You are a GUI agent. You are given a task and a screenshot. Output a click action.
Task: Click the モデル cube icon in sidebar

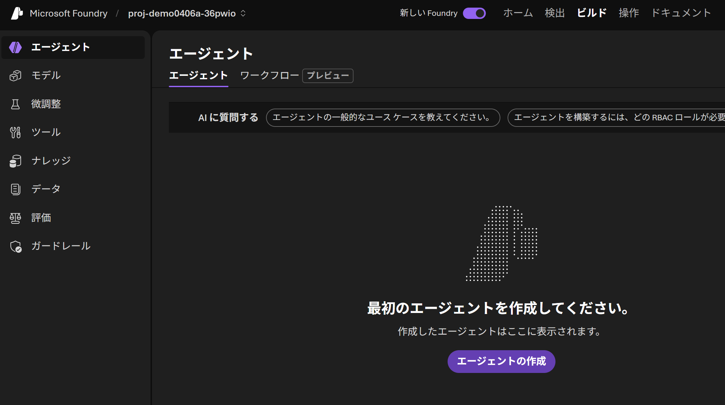click(x=16, y=75)
